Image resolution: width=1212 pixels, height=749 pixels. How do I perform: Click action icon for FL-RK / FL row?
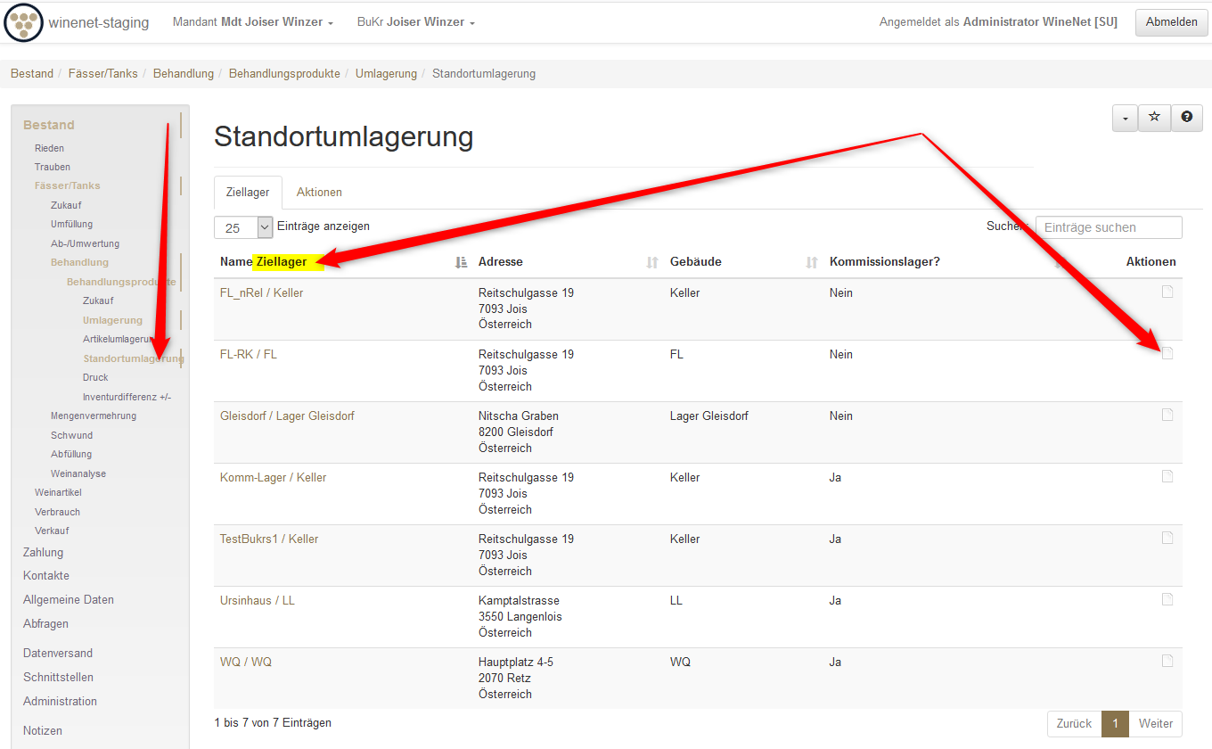tap(1167, 354)
